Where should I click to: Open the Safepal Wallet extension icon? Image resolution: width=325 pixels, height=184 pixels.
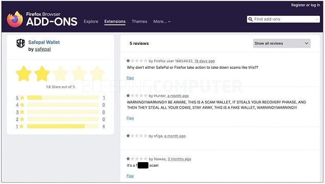tap(20, 43)
